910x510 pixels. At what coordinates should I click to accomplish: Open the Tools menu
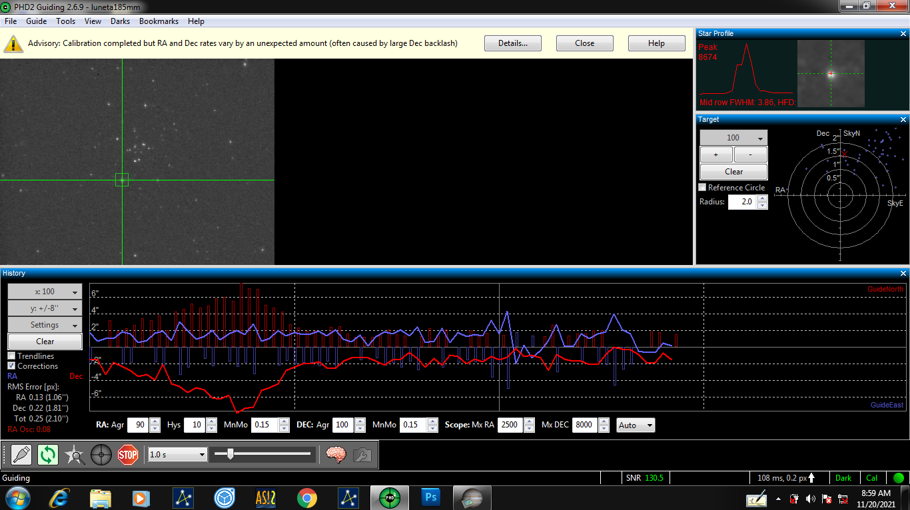65,21
